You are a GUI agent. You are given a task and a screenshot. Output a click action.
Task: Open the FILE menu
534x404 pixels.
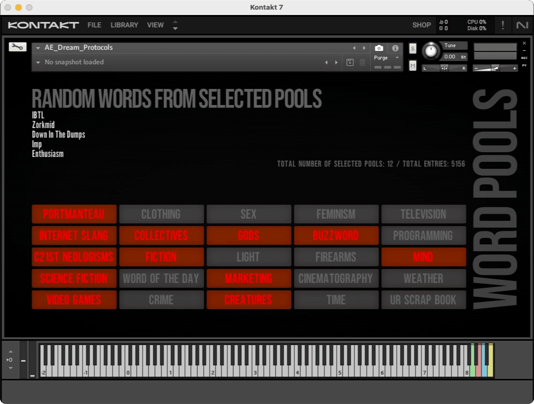[94, 25]
